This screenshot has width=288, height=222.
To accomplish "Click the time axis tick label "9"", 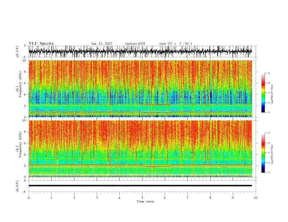I will tap(233, 198).
